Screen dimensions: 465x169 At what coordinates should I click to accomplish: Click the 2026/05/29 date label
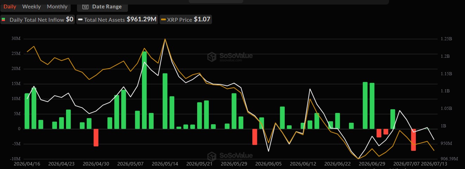[234, 163]
